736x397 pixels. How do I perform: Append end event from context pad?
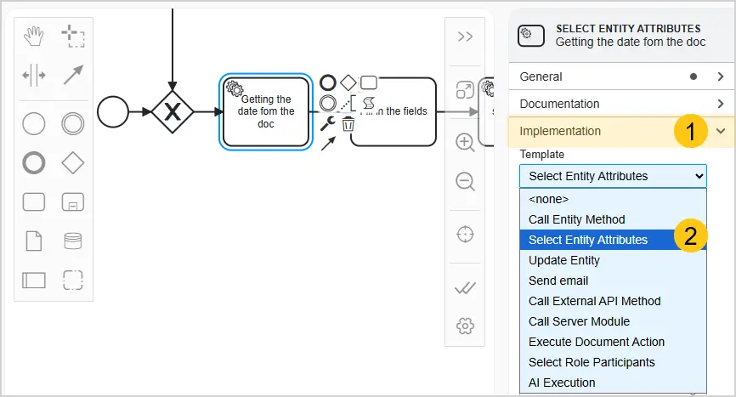click(328, 82)
